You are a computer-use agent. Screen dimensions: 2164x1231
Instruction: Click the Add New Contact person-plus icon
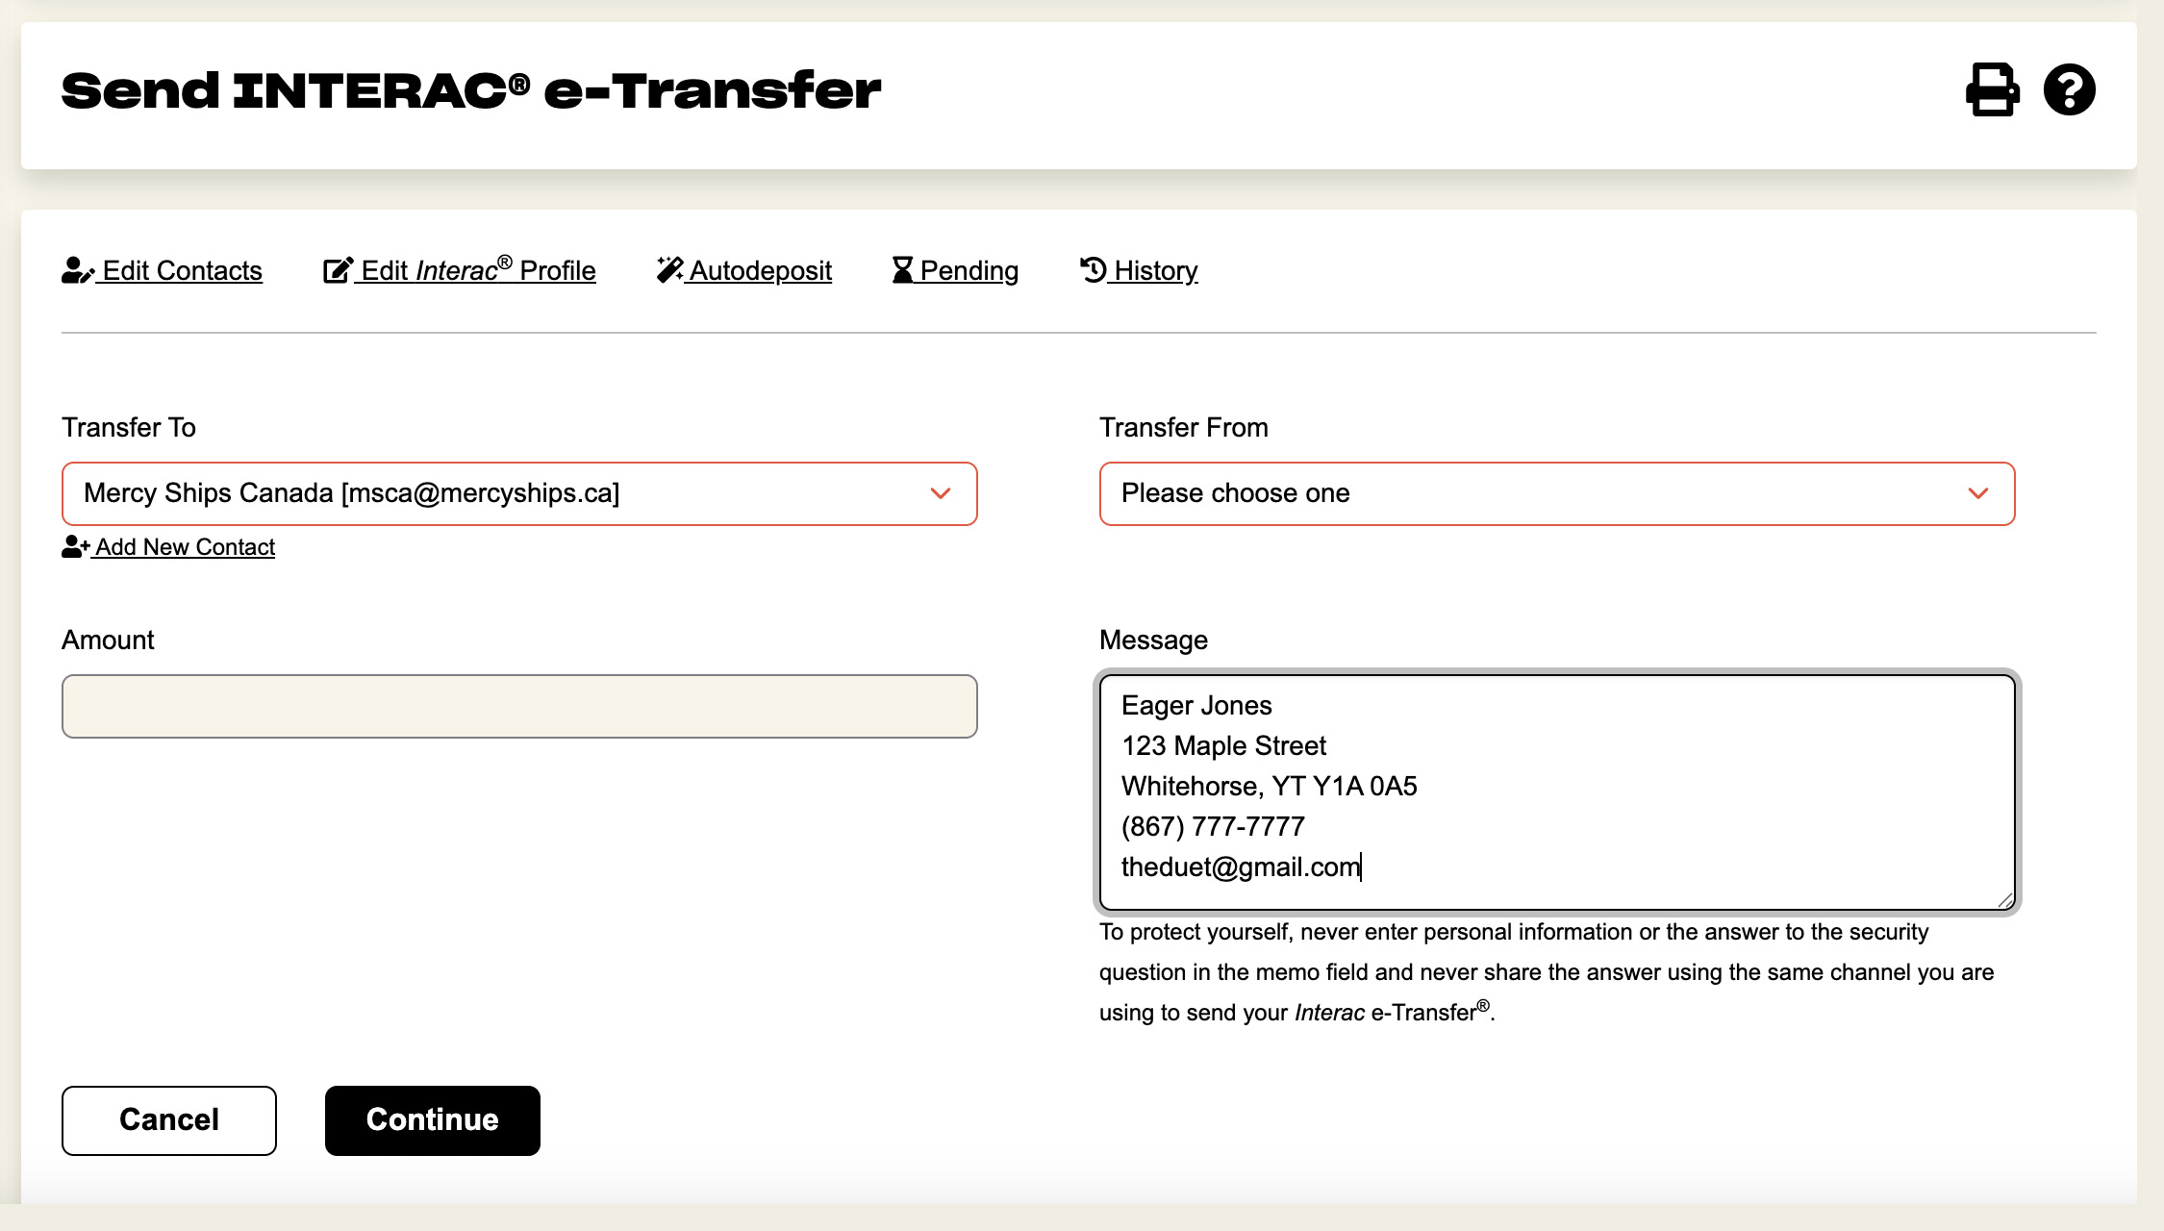click(75, 546)
